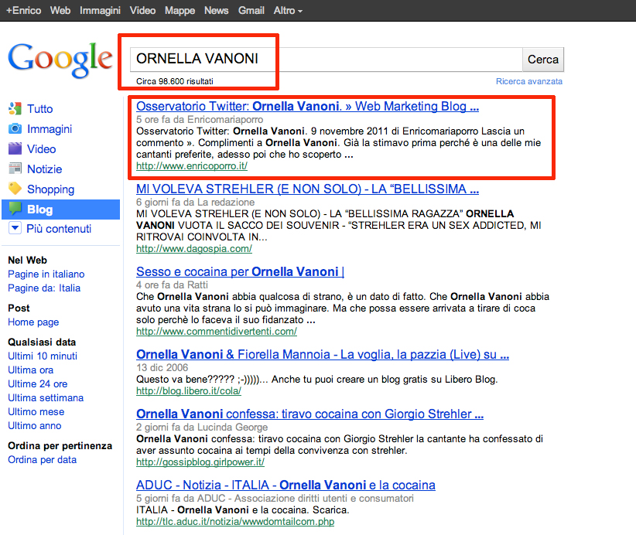Viewport: 636px width, 535px height.
Task: Select the Tutto sidebar filter label
Action: coord(39,109)
